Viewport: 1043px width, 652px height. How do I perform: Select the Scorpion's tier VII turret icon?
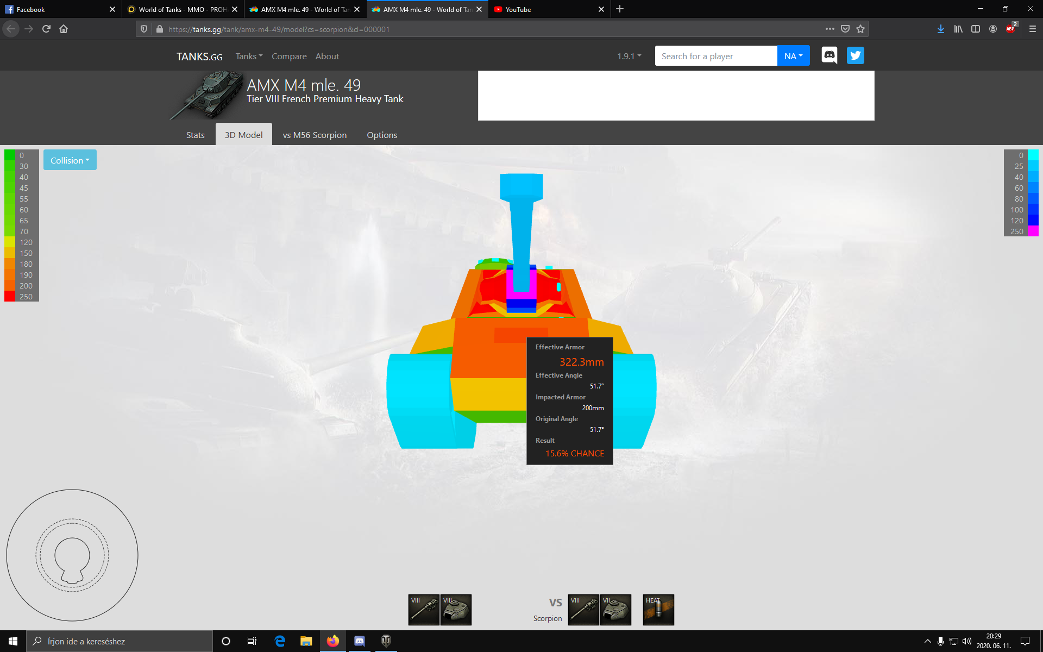[x=615, y=610]
